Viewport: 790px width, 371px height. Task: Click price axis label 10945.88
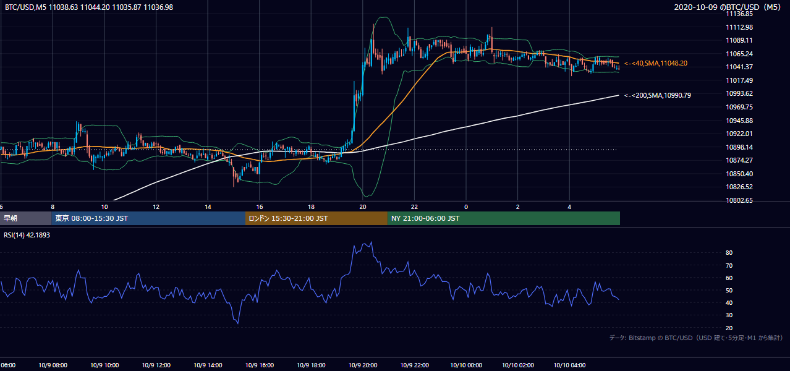pos(739,121)
